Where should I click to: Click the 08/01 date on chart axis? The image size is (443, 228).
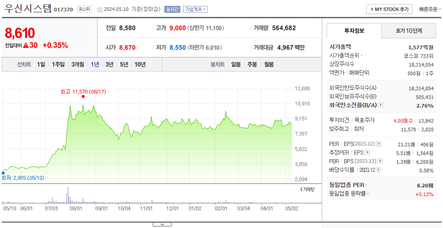click(76, 208)
